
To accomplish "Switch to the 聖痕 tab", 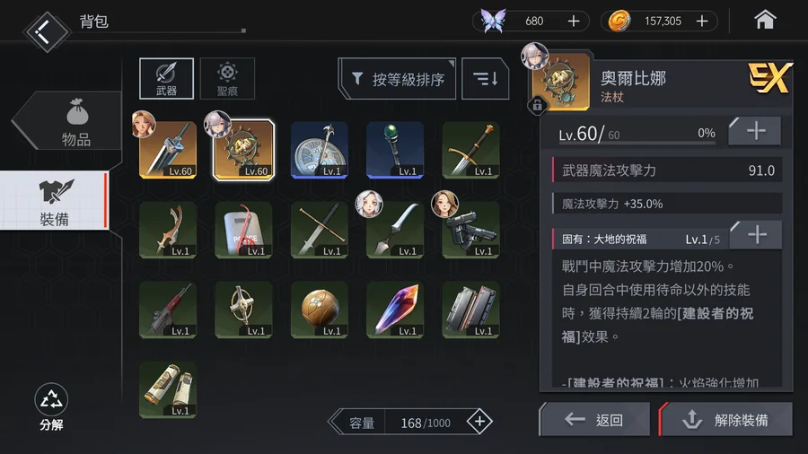I will 227,79.
